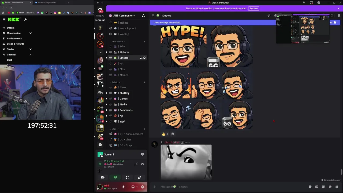Open the Chatting channel
Screen dimensions: 343x193
pyautogui.click(x=127, y=93)
